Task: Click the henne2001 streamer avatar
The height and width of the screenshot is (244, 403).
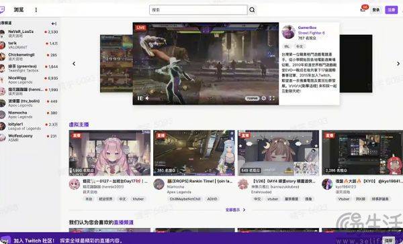Action: 75,184
